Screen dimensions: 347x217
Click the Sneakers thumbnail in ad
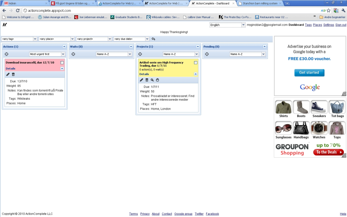319,109
